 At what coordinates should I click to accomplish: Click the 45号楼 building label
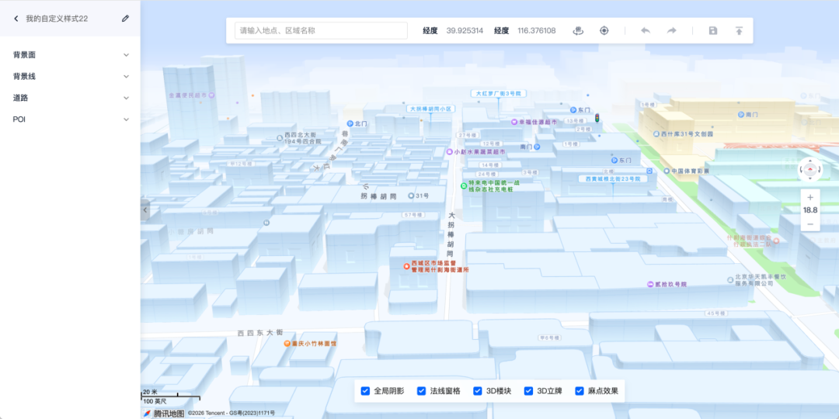(x=715, y=313)
